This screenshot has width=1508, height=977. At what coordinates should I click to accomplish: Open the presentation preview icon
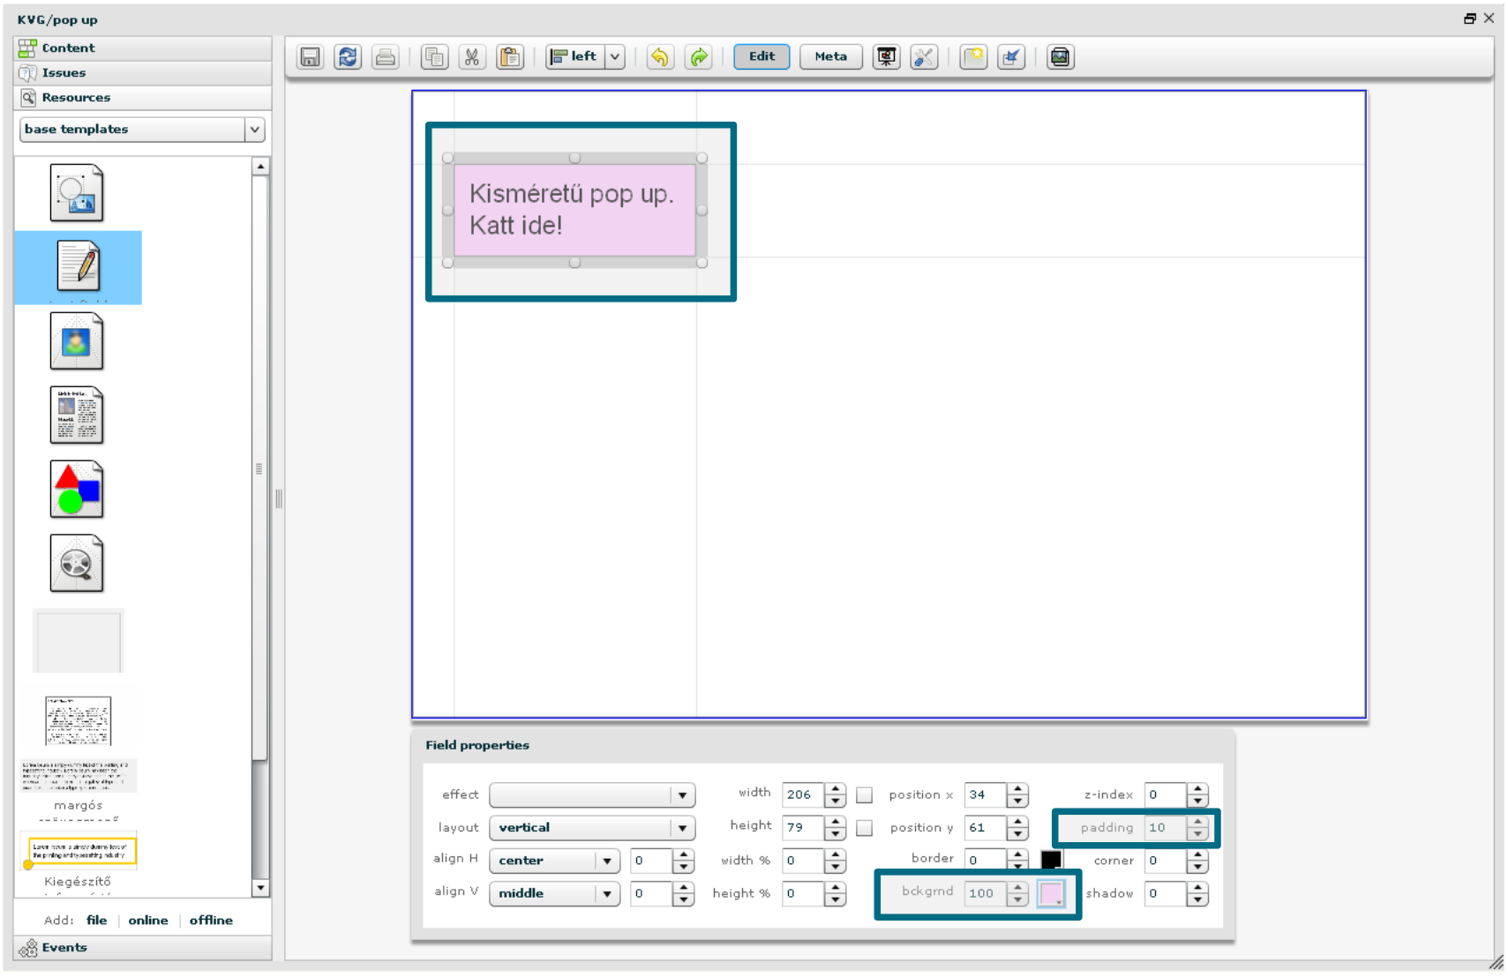[886, 57]
